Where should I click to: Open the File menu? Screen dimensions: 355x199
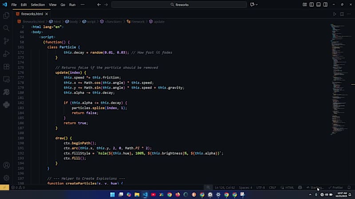14,4
